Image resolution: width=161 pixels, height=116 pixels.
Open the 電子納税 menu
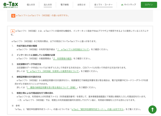(x=65, y=5)
